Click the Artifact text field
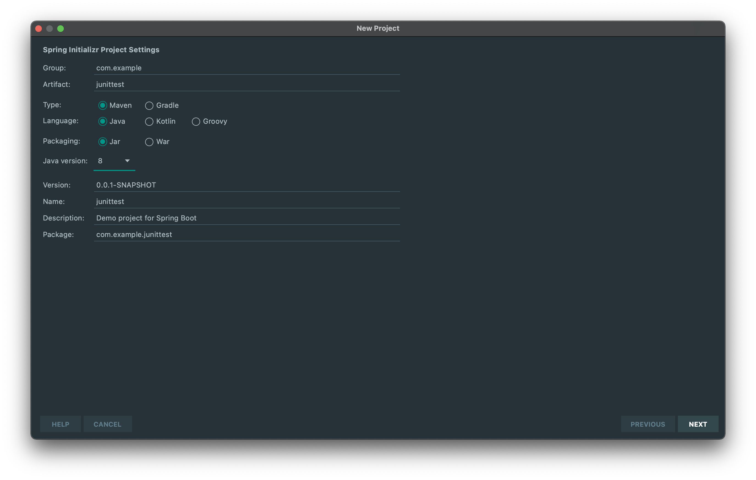Image resolution: width=756 pixels, height=480 pixels. 246,84
